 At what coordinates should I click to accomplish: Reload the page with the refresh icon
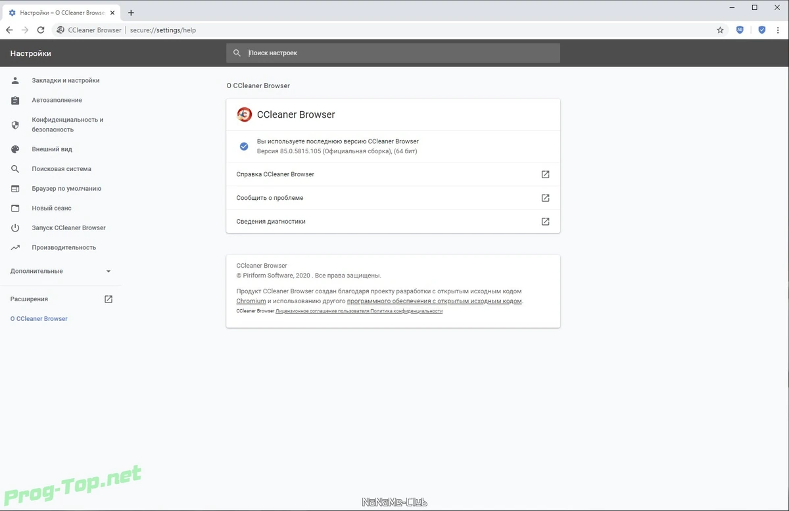tap(41, 30)
